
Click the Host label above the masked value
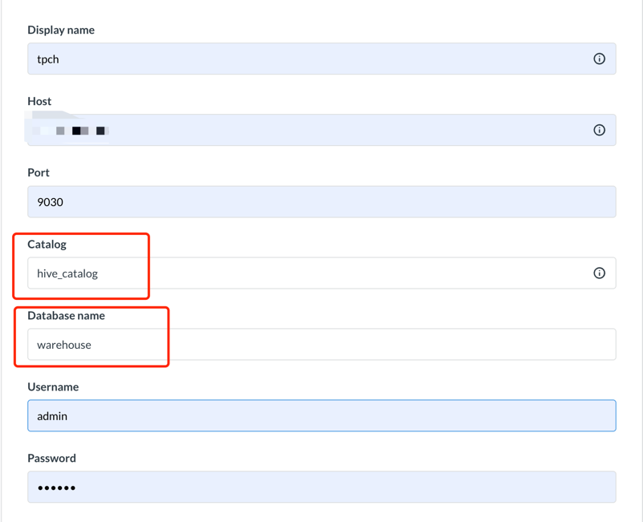39,101
